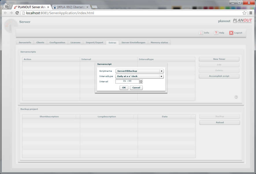Click the Chrome incognito icon
256x174 pixels.
pyautogui.click(x=7, y=6)
